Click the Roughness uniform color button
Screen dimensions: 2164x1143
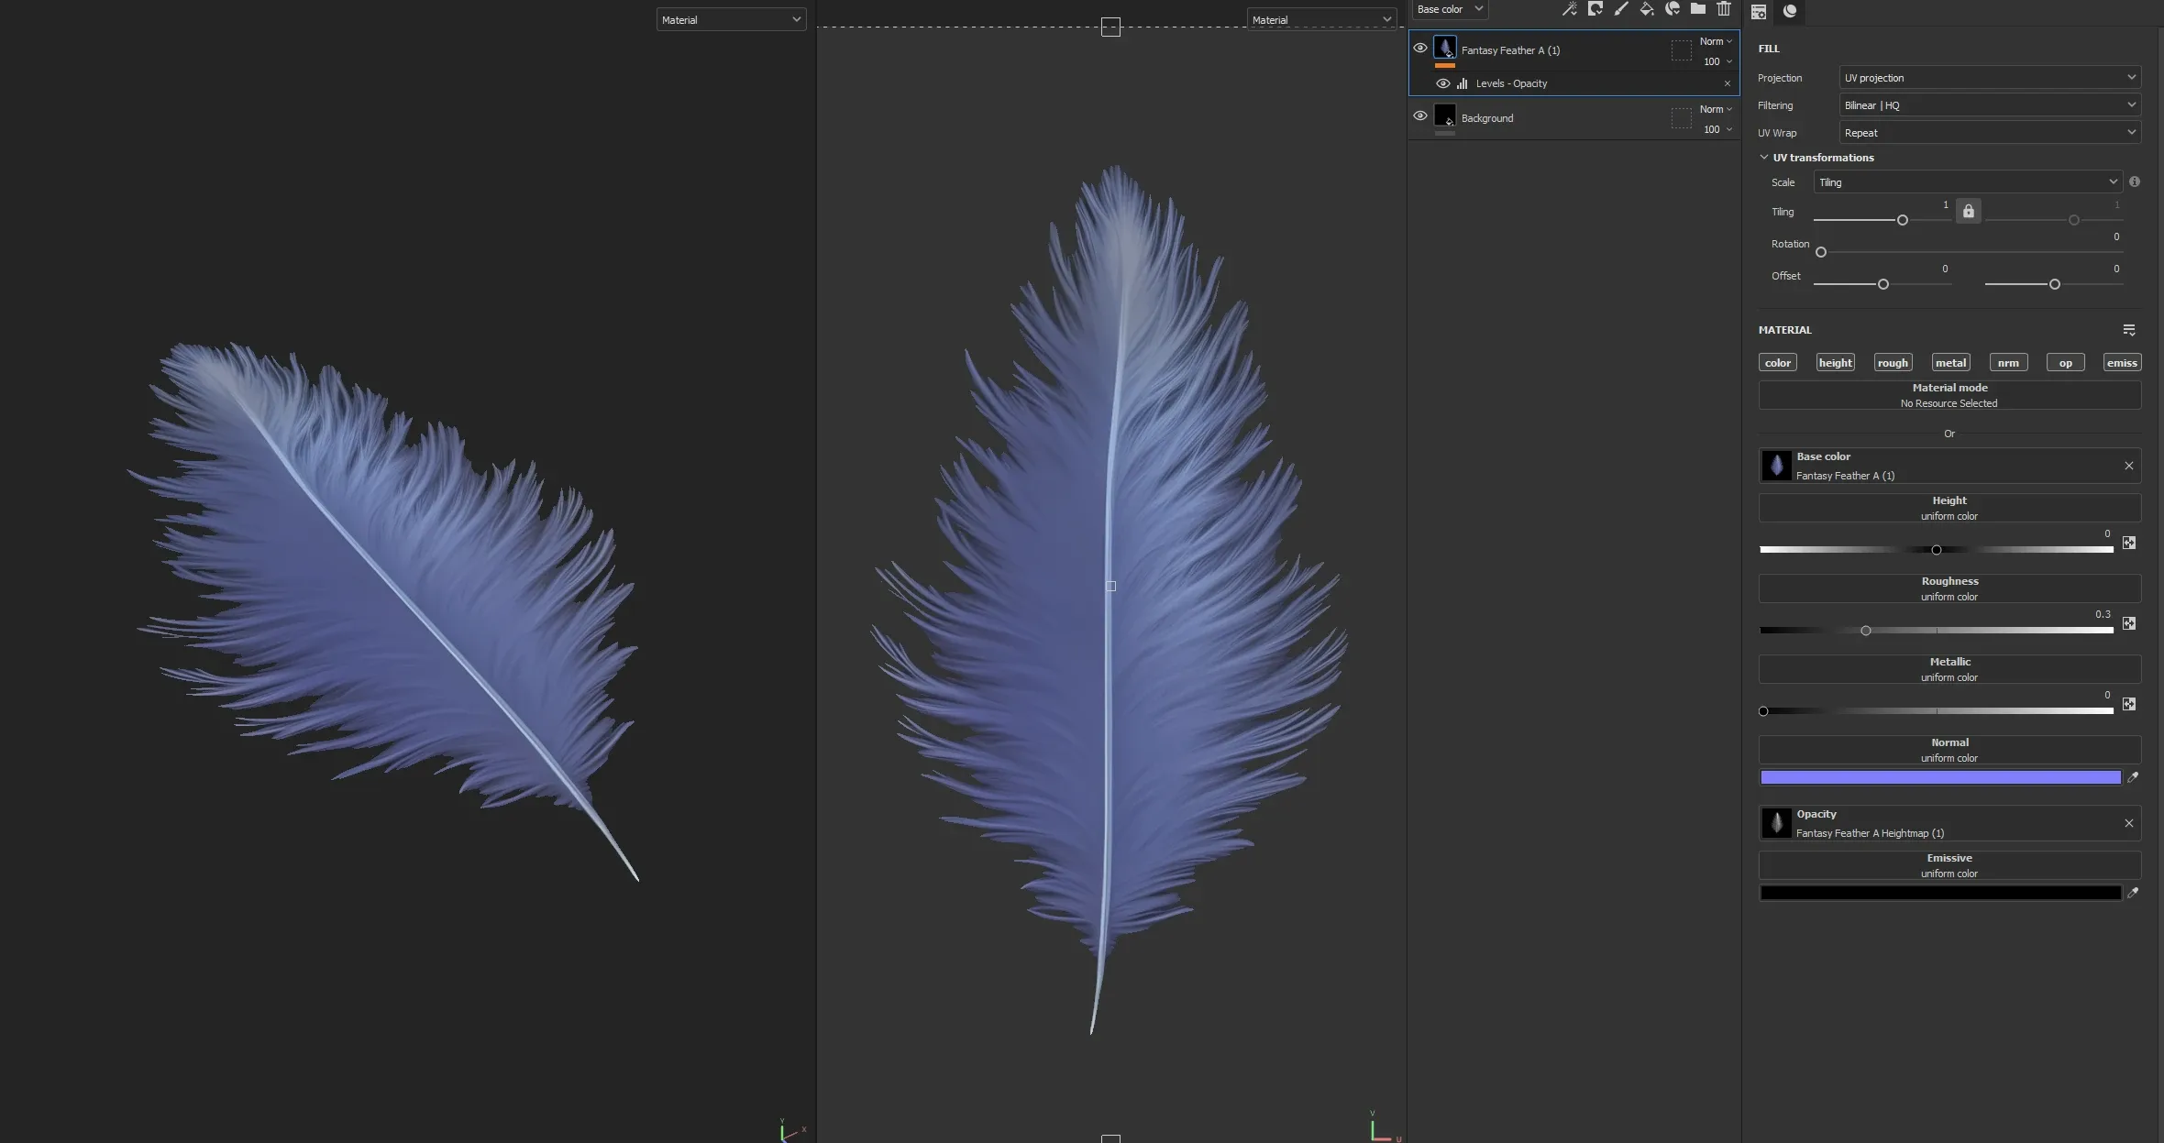1949,588
